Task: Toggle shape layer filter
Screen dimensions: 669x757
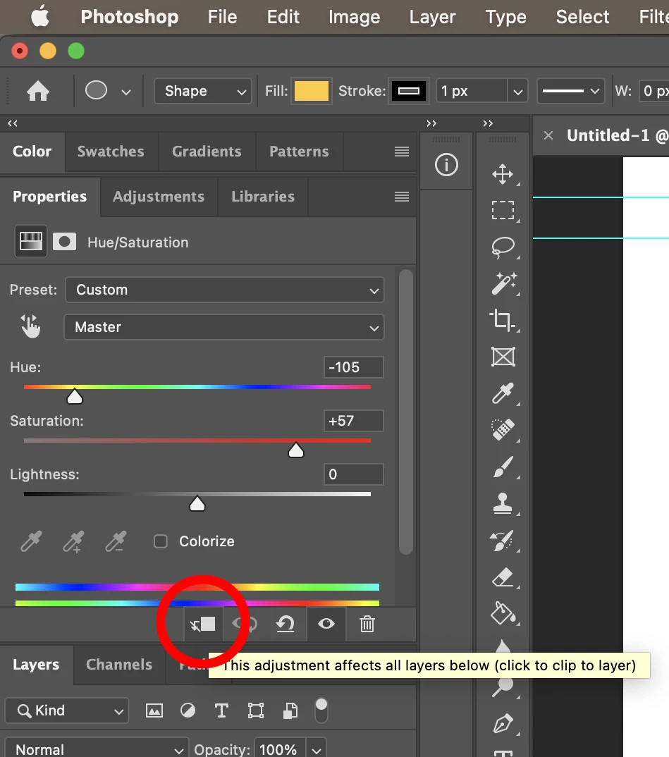Action: [255, 710]
